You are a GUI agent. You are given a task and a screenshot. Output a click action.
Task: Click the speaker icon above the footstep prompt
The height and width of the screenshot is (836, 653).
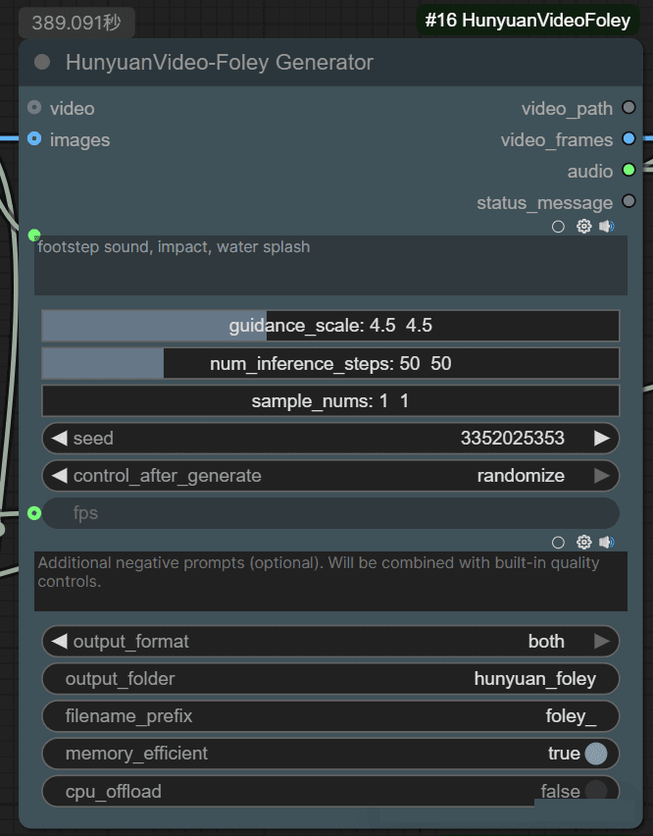point(607,227)
